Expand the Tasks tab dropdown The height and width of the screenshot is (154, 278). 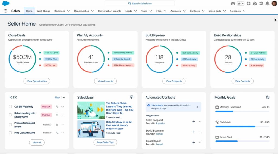tap(151, 11)
